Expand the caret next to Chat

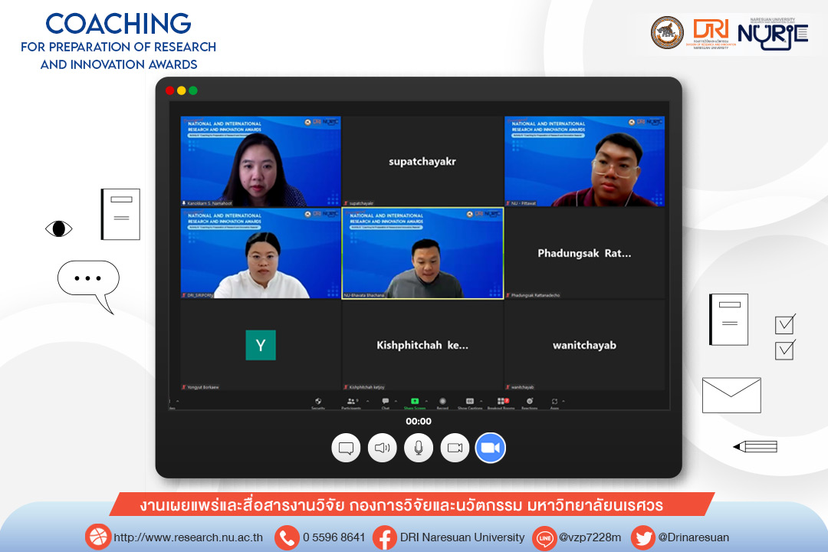pyautogui.click(x=396, y=402)
